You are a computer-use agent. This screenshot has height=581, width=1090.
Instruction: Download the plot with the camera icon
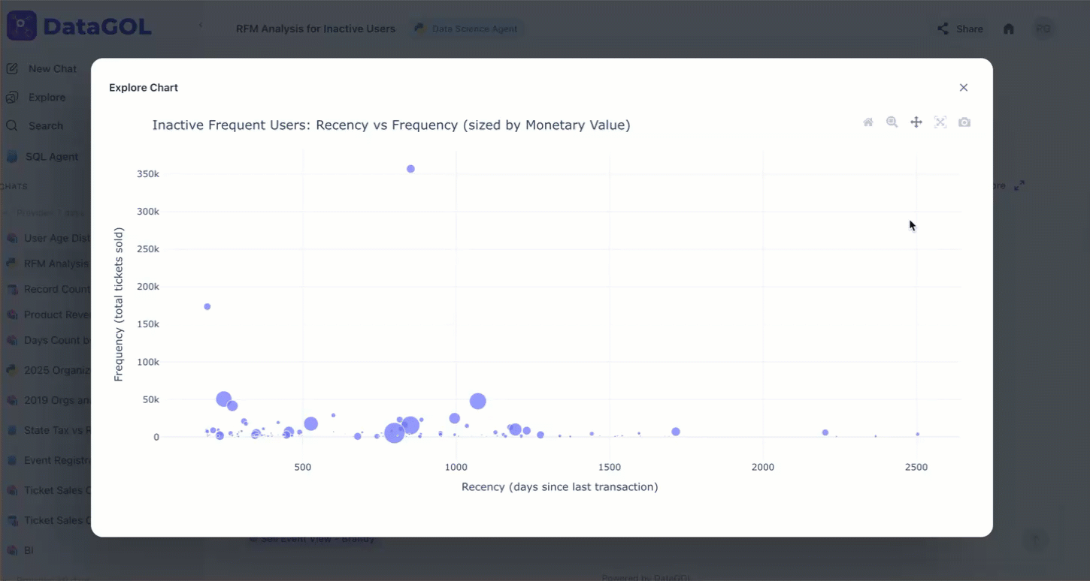pos(964,122)
